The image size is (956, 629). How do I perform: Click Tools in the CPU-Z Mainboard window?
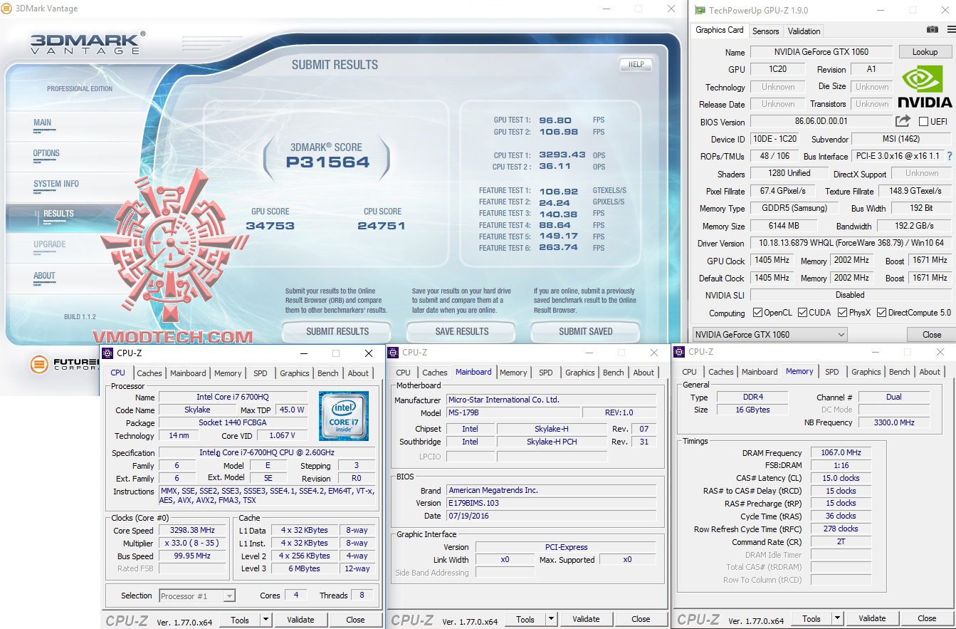(x=525, y=619)
